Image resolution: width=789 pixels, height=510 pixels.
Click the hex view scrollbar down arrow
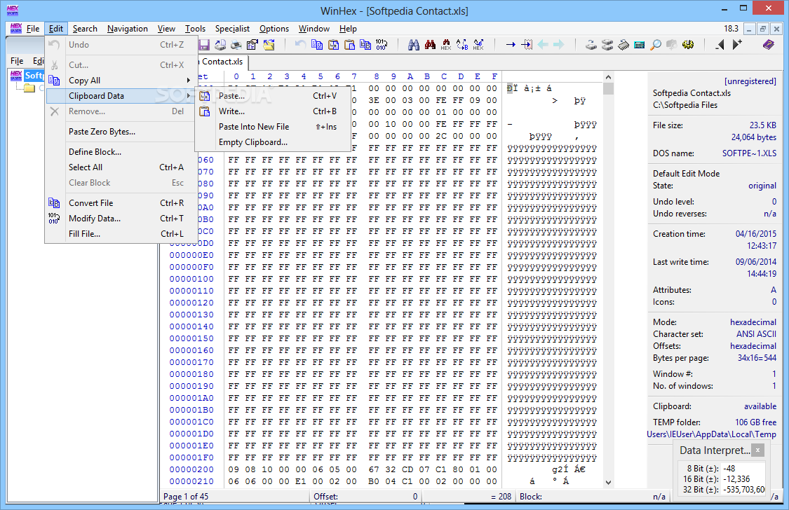608,483
